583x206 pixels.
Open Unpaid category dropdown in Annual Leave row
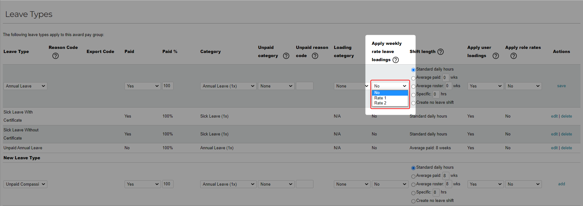click(x=276, y=86)
